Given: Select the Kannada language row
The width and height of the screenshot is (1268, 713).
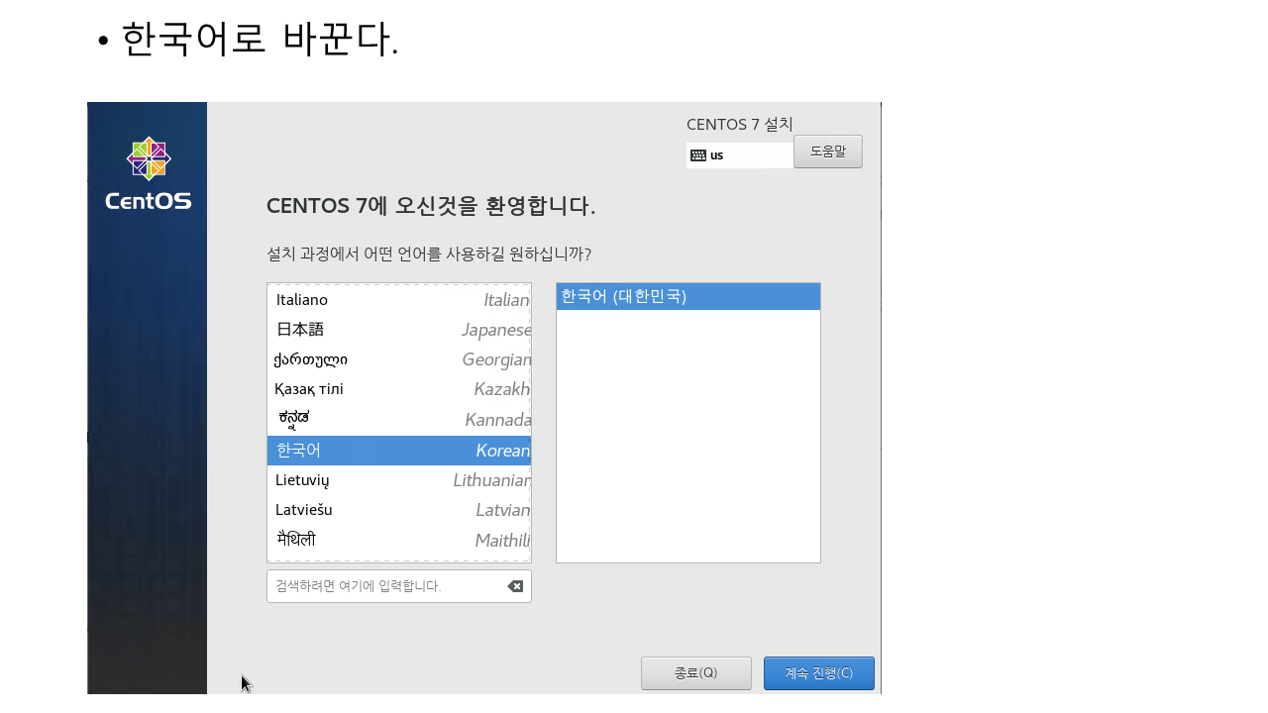Looking at the screenshot, I should (x=398, y=420).
